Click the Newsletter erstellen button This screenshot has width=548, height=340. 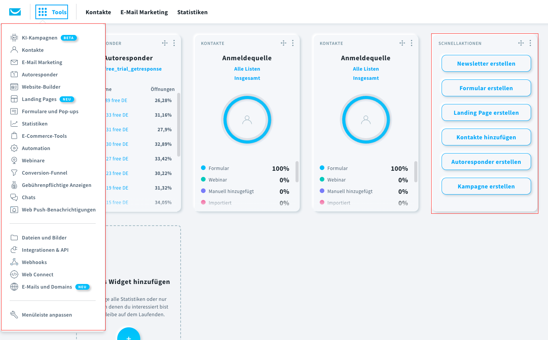coord(486,64)
